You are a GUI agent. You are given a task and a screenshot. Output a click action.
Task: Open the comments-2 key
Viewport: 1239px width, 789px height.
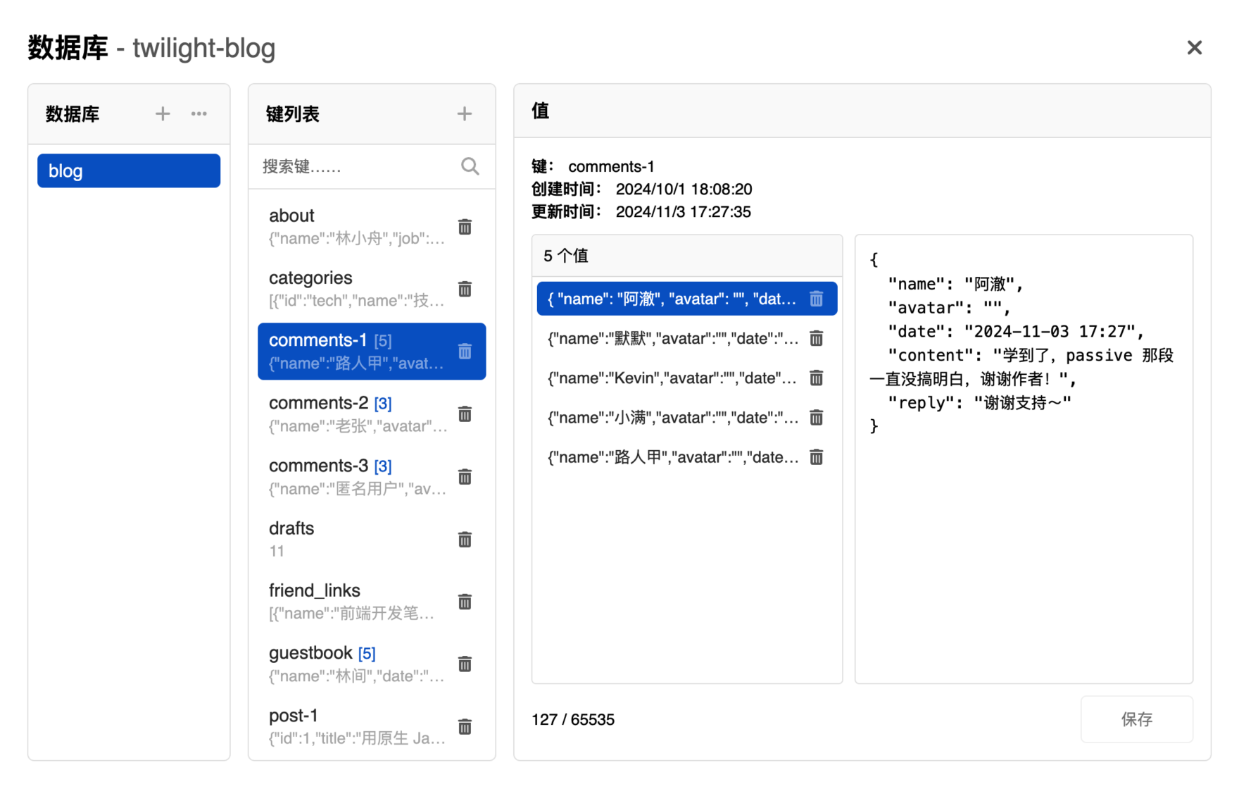pyautogui.click(x=372, y=414)
